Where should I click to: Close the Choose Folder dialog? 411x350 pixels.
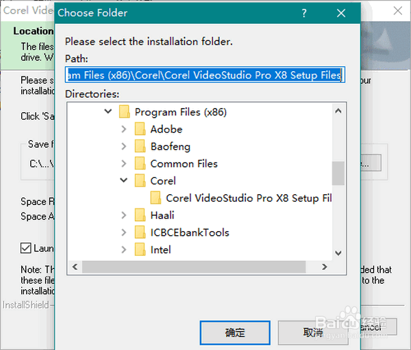pyautogui.click(x=341, y=13)
